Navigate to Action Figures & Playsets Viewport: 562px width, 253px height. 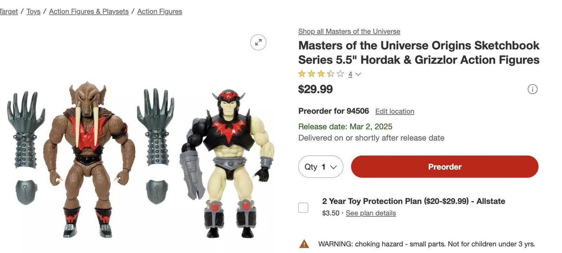(89, 11)
